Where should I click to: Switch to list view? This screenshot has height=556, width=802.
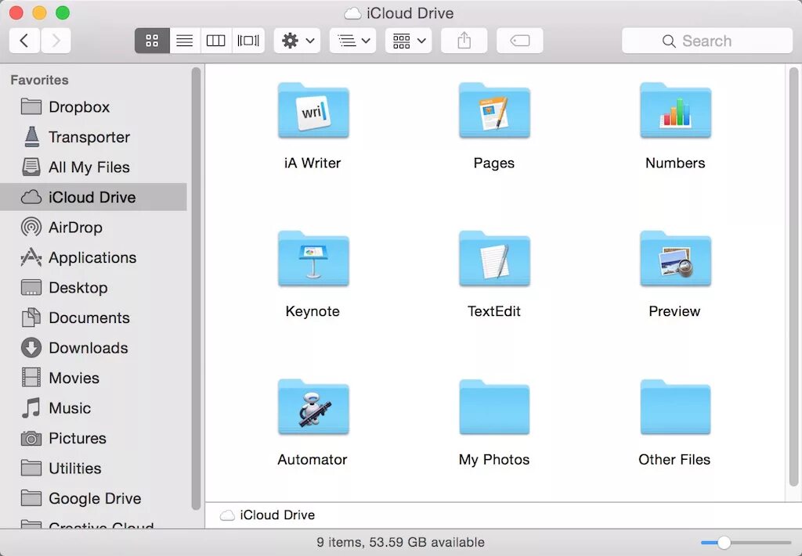pos(185,41)
